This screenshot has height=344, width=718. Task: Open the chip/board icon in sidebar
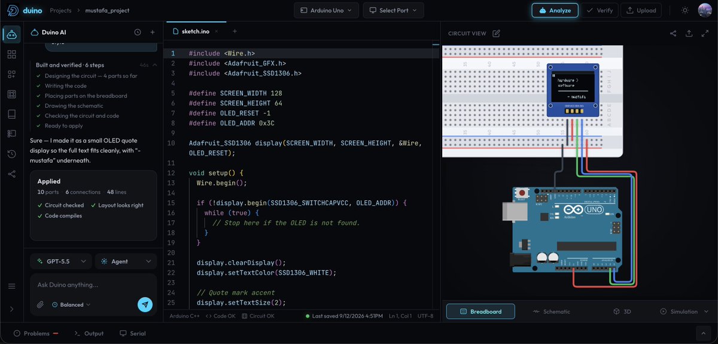point(11,94)
